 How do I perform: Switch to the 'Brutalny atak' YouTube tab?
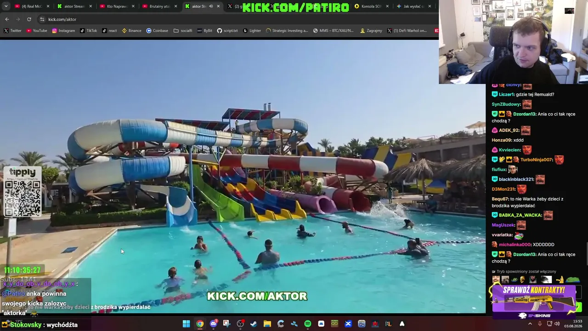click(x=159, y=6)
